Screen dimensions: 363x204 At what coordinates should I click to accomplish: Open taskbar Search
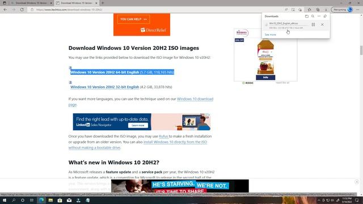(14, 200)
